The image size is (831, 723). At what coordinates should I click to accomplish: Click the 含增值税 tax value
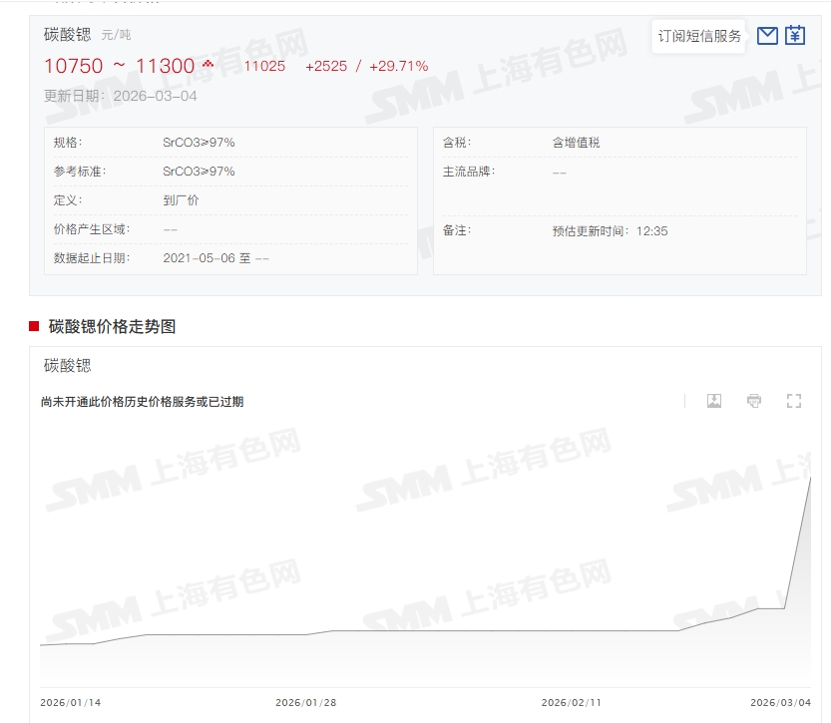coord(576,143)
